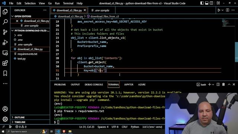238x134 pixels.
Task: Open errors and warnings status indicator
Action: click(x=21, y=127)
